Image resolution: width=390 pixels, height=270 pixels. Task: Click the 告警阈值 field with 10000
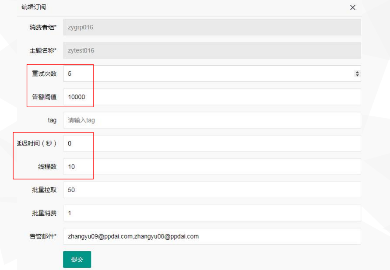tap(212, 97)
